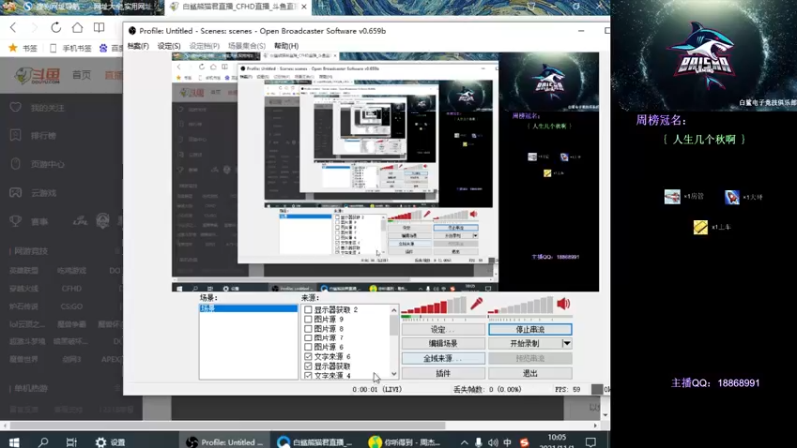Click the Sogou input method tray icon
The width and height of the screenshot is (797, 448).
[x=524, y=442]
